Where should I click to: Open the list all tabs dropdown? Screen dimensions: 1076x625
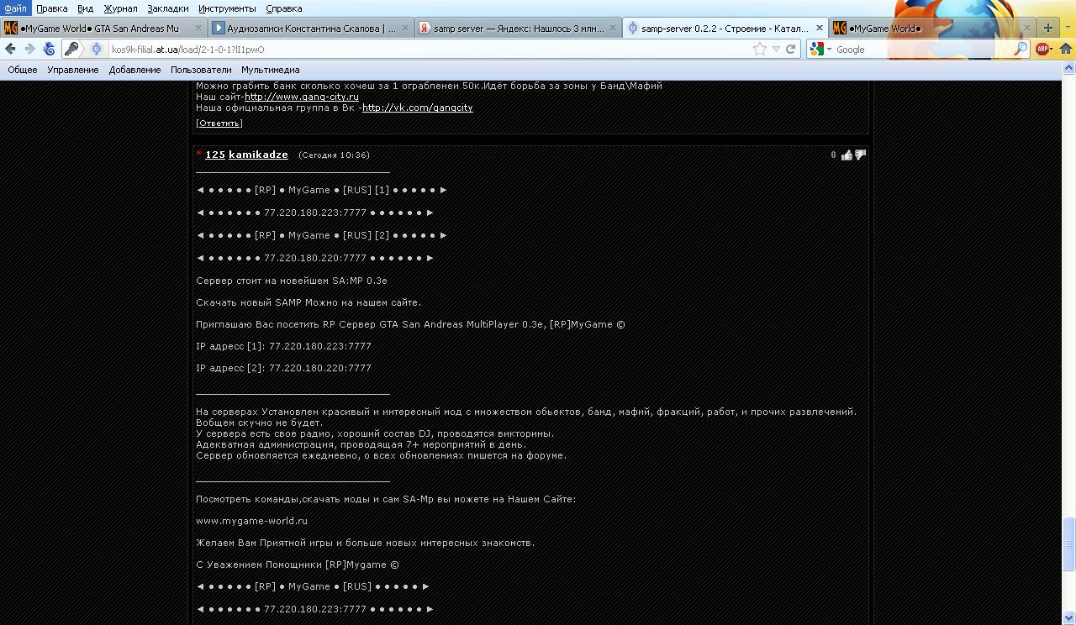[x=1068, y=29]
